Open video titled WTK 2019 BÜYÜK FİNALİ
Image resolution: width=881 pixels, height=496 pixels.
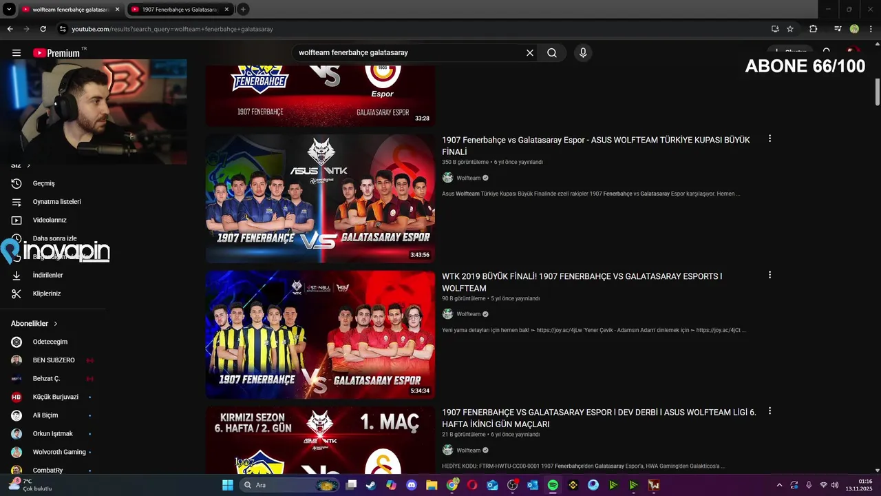(x=582, y=282)
